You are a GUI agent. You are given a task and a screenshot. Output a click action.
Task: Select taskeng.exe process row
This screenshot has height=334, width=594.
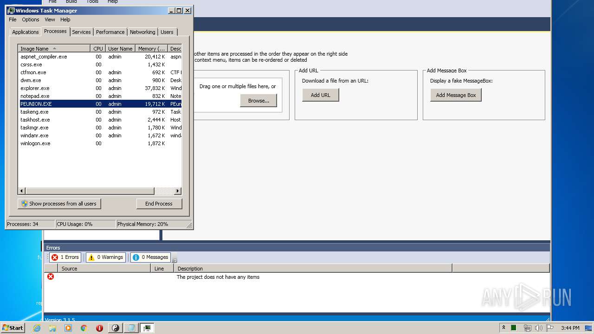(100, 112)
